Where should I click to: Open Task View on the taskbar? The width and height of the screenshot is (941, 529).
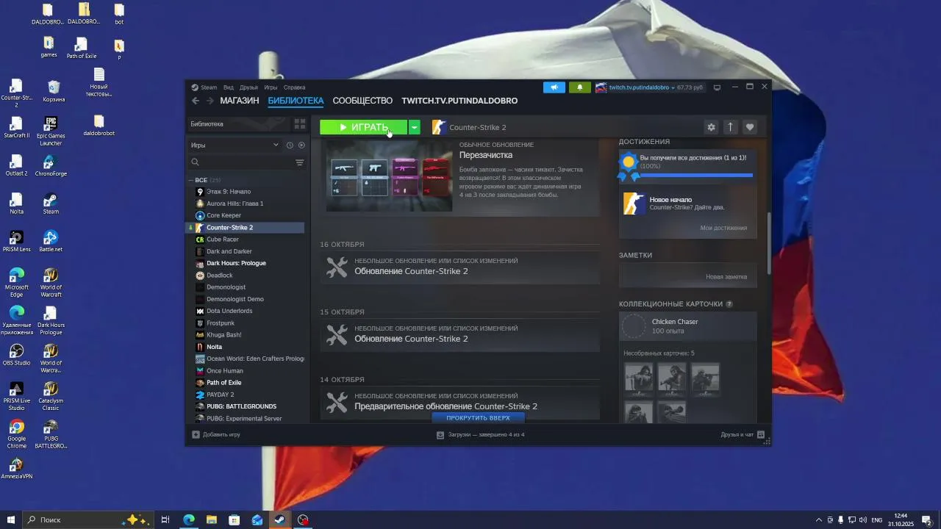pyautogui.click(x=165, y=519)
